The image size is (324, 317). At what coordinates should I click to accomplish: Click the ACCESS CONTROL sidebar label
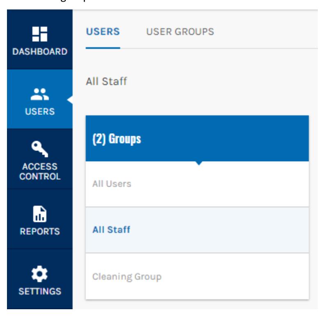pos(40,171)
